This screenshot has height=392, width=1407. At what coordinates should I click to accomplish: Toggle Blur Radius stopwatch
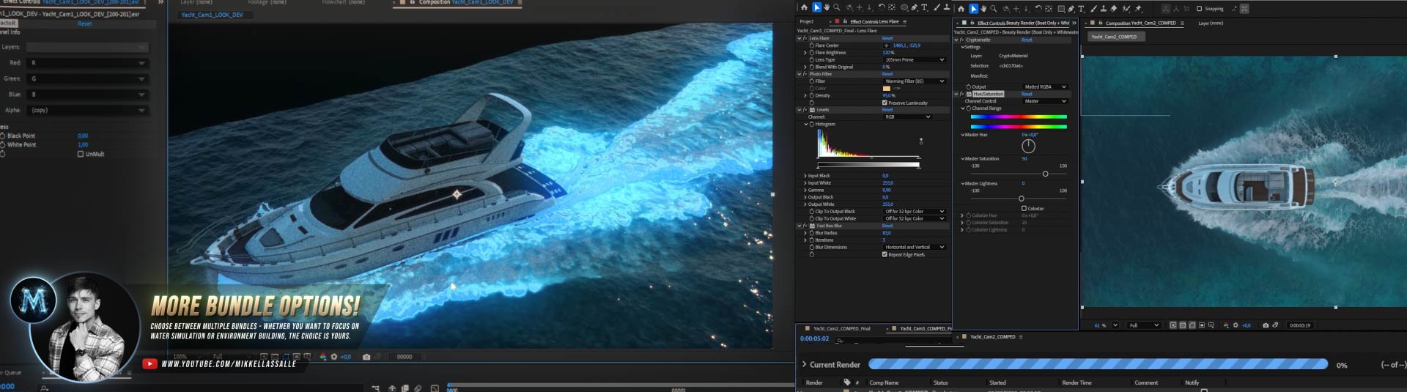coord(812,233)
